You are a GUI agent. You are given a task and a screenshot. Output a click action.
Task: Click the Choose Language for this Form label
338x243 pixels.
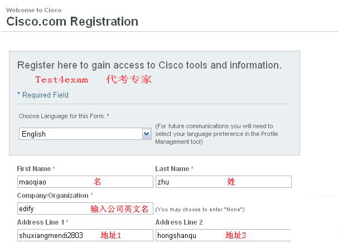tap(64, 116)
